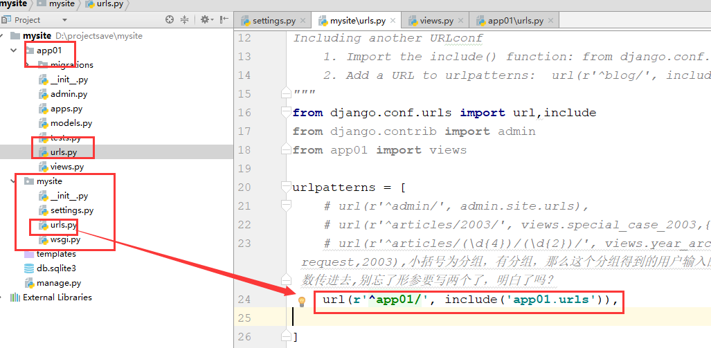Fold urlpatterns list at line 20 marker
711x348 pixels.
click(286, 187)
